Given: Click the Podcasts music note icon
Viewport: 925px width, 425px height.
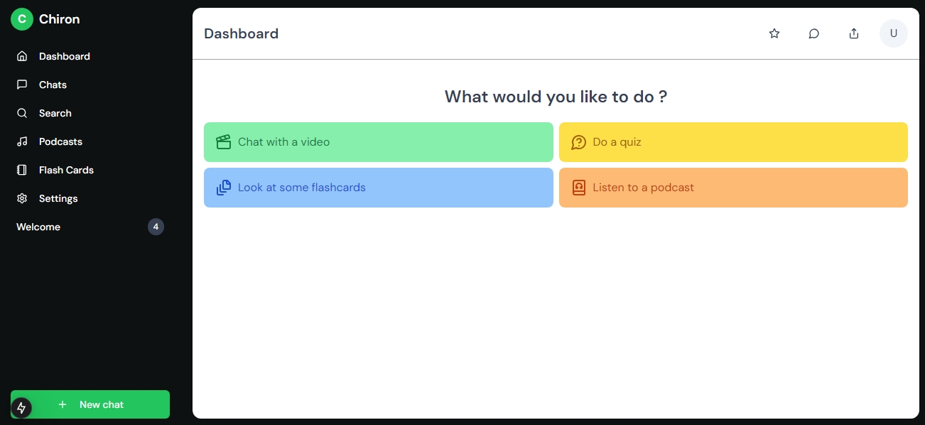Looking at the screenshot, I should pyautogui.click(x=22, y=141).
